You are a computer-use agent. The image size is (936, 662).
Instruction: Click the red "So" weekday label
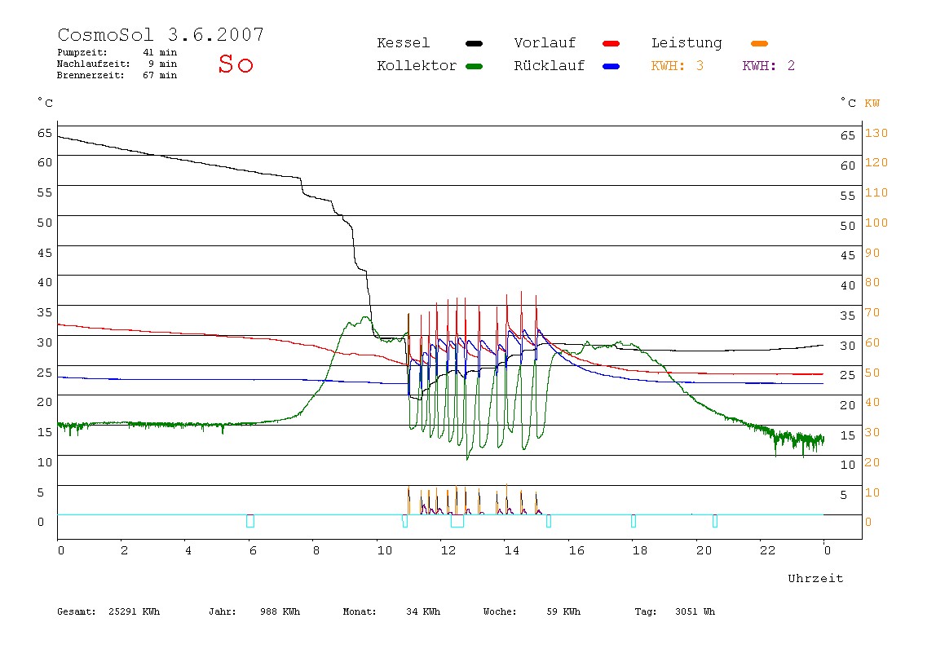[x=236, y=64]
